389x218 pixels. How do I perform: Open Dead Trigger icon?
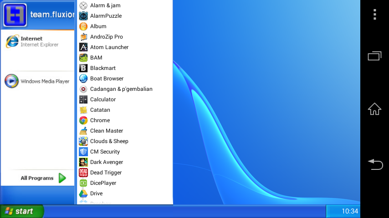pyautogui.click(x=83, y=173)
